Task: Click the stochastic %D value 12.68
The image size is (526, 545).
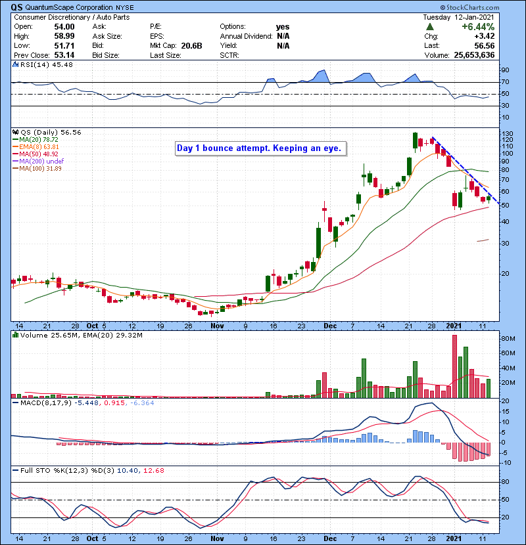Action: (x=153, y=471)
